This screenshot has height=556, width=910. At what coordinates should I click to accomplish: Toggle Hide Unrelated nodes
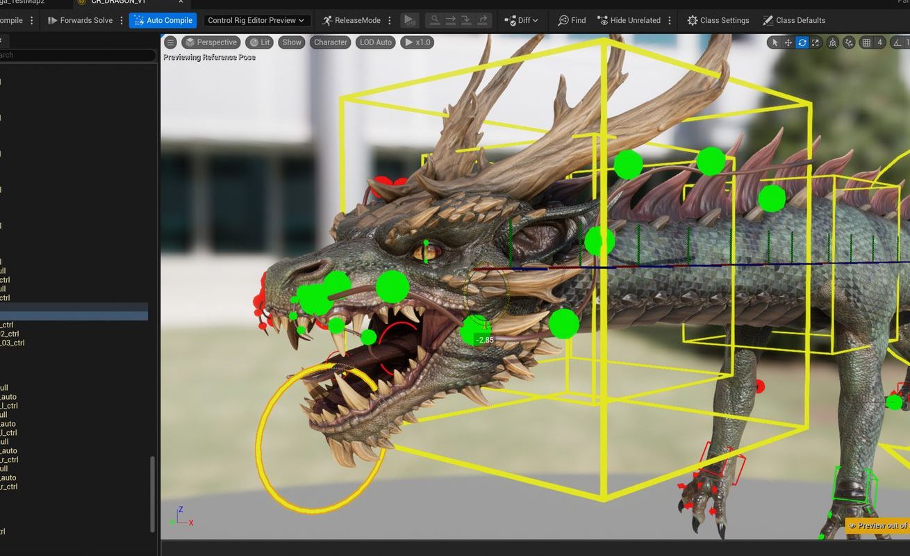pyautogui.click(x=629, y=20)
